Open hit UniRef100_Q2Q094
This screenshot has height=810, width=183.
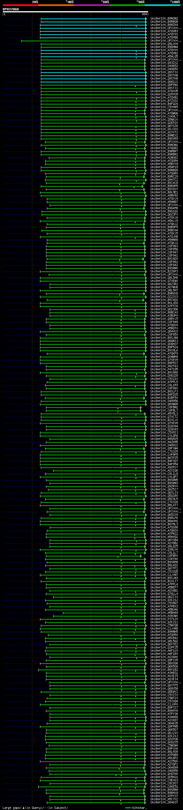coord(164,426)
